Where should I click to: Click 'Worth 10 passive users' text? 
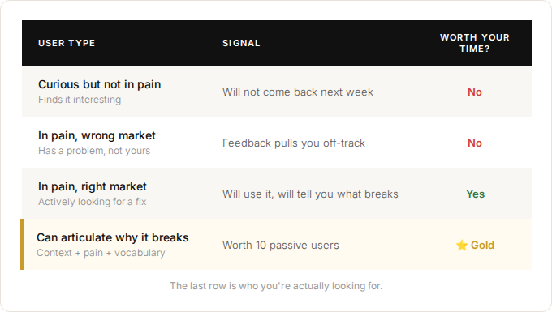point(281,246)
